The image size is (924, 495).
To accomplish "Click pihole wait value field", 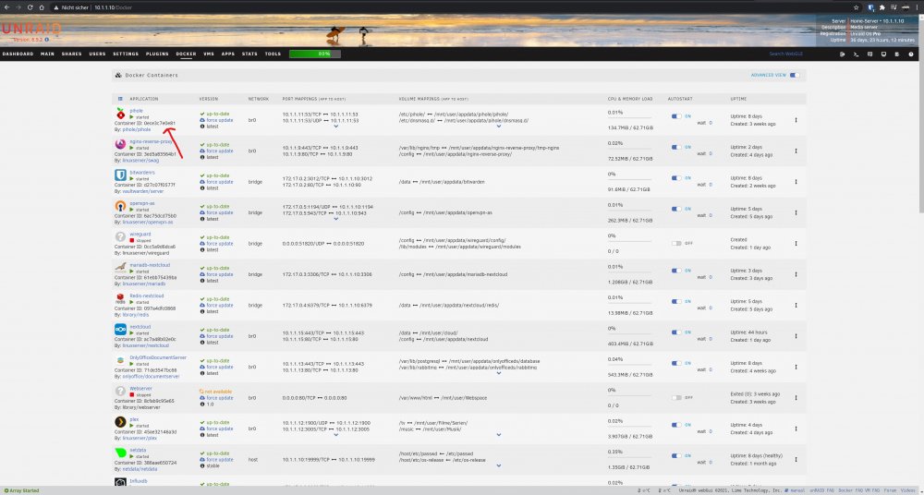I will coord(710,123).
